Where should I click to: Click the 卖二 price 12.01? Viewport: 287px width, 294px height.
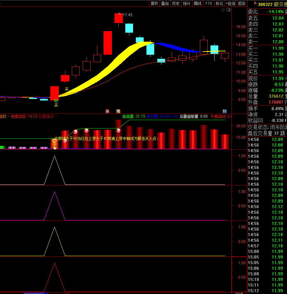[x=278, y=36]
